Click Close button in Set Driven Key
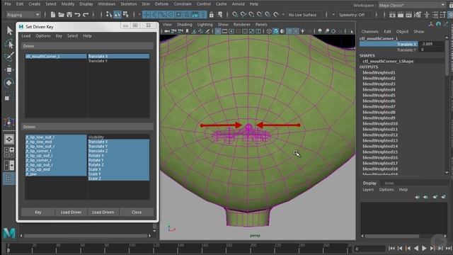Viewport: 453px width, 255px height. point(137,212)
